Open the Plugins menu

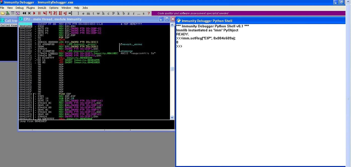click(31, 8)
